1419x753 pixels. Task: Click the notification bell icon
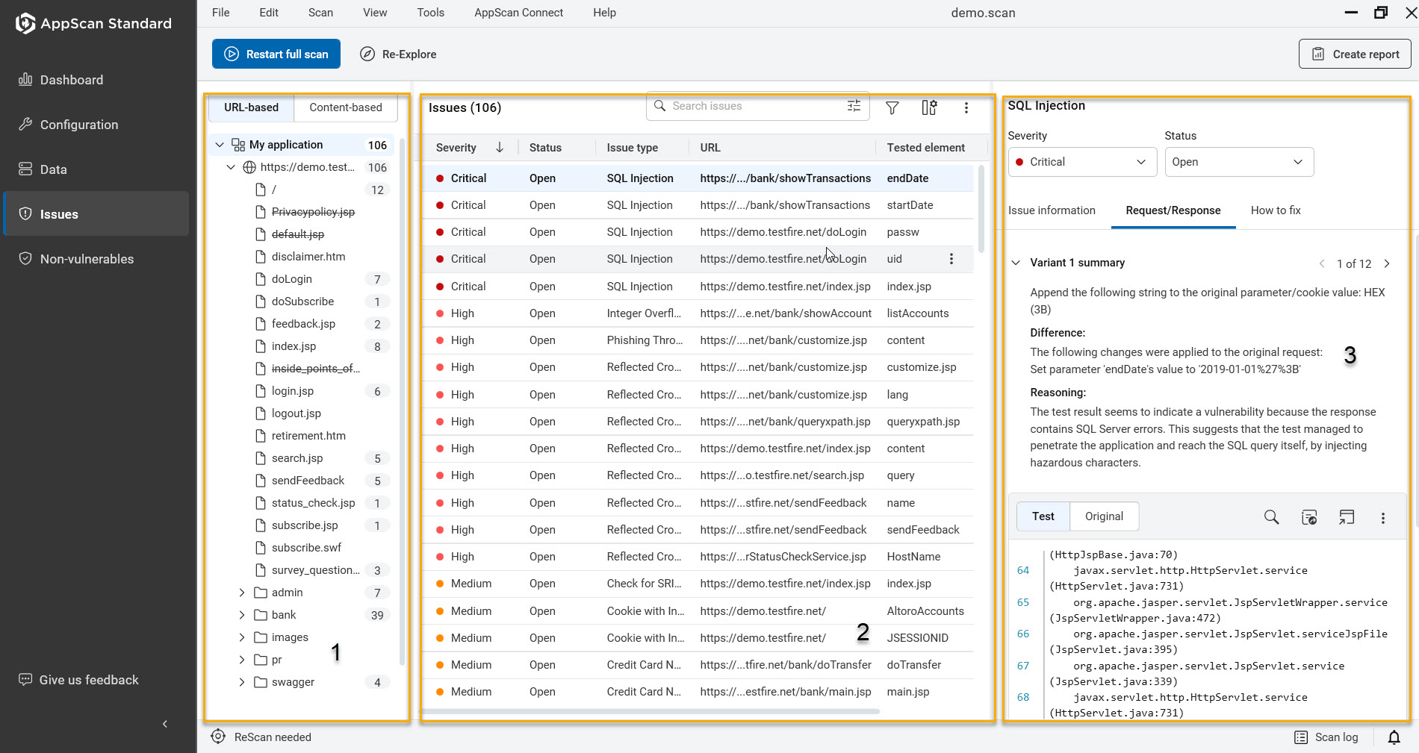[x=1394, y=737]
